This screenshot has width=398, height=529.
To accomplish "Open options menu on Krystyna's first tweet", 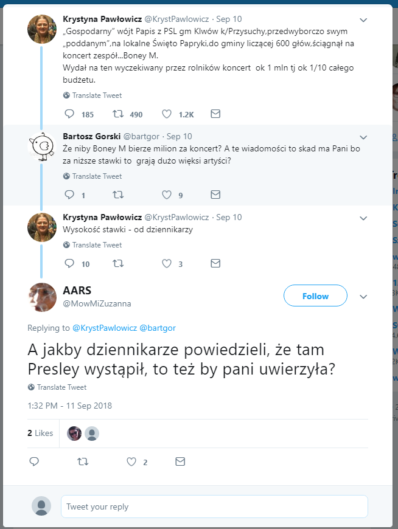I will click(x=363, y=19).
